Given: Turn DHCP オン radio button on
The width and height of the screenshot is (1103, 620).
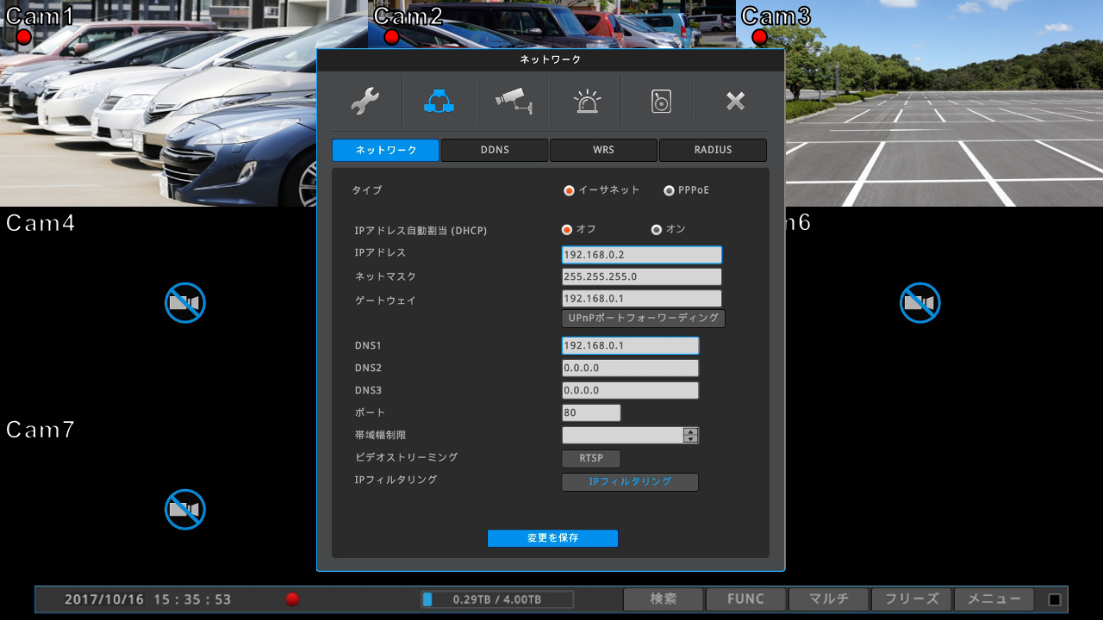Looking at the screenshot, I should 657,229.
